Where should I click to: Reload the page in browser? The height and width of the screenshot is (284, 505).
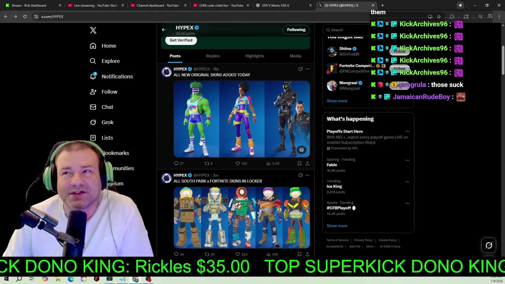click(x=24, y=17)
